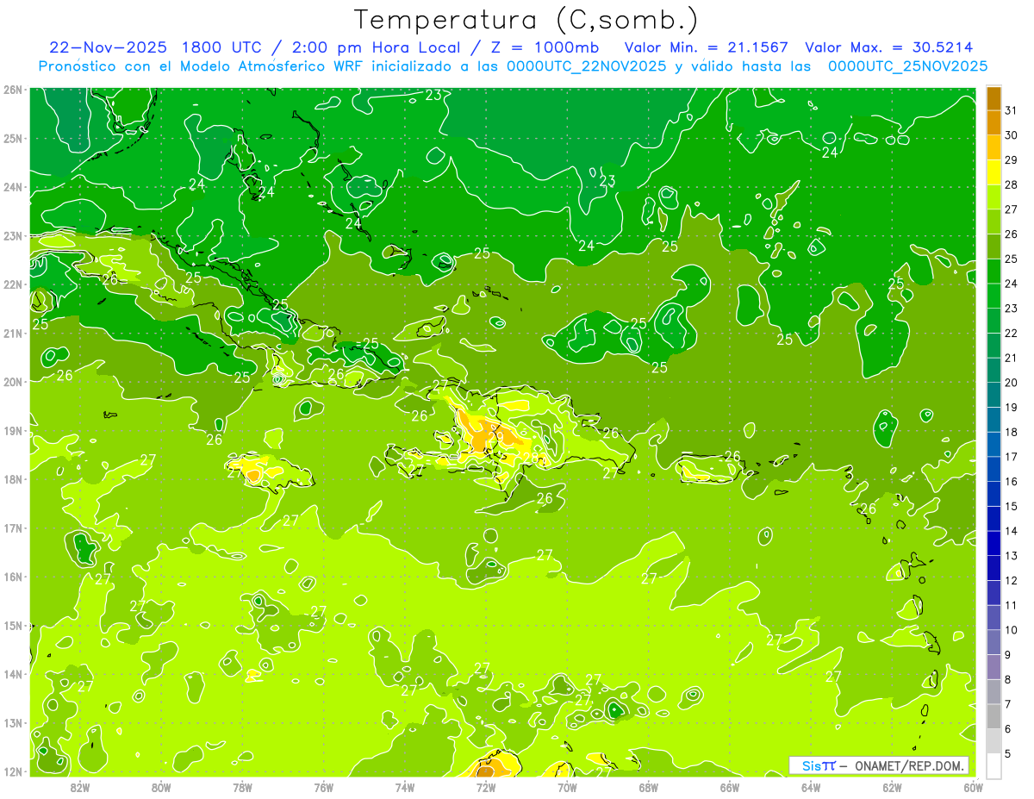
Task: Click the map title "Temperatura (C,somb.)"
Action: (526, 21)
